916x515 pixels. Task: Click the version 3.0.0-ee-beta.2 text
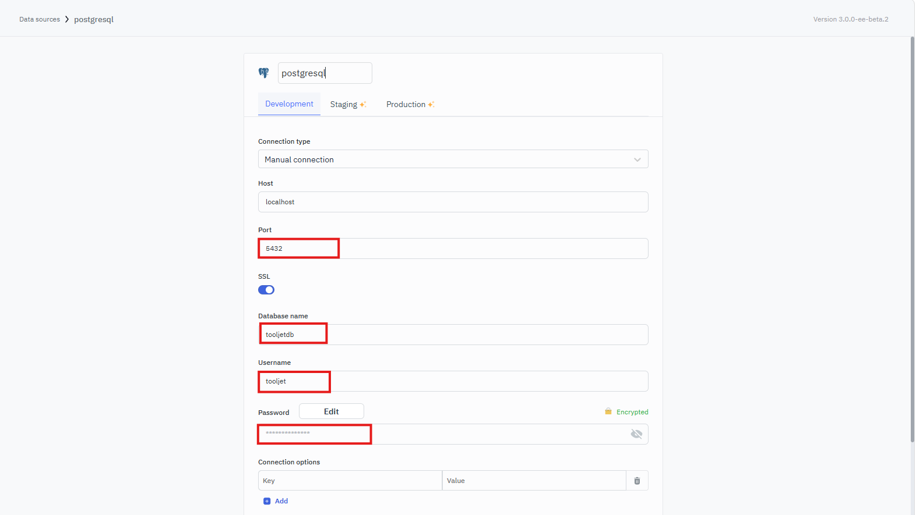[x=851, y=19]
